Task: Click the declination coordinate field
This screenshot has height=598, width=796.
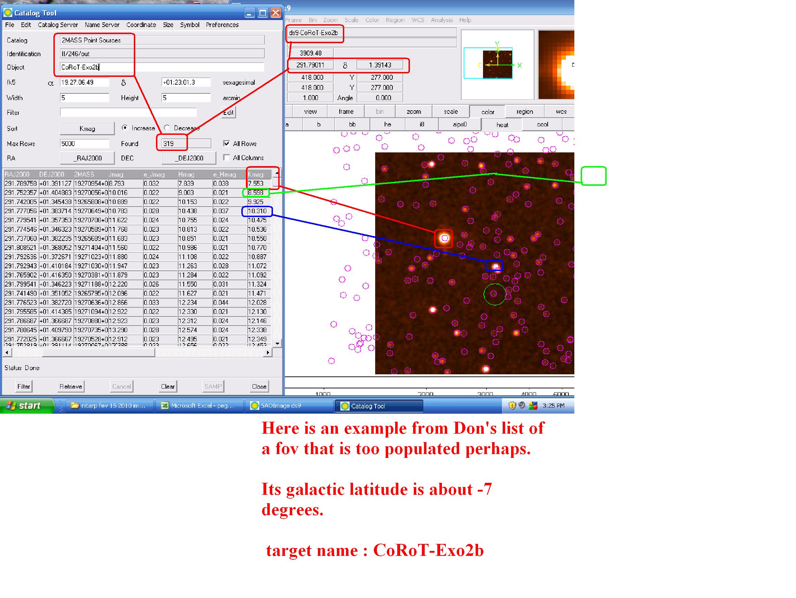Action: pyautogui.click(x=186, y=83)
